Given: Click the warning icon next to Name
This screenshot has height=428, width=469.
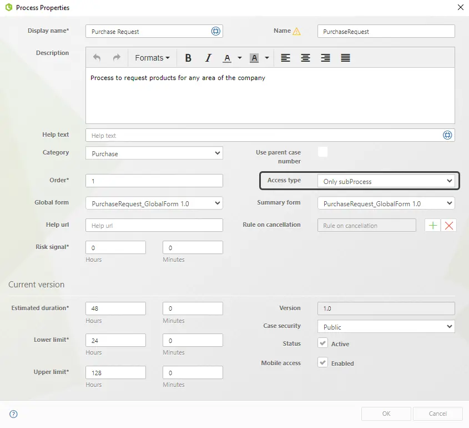Looking at the screenshot, I should pos(296,31).
